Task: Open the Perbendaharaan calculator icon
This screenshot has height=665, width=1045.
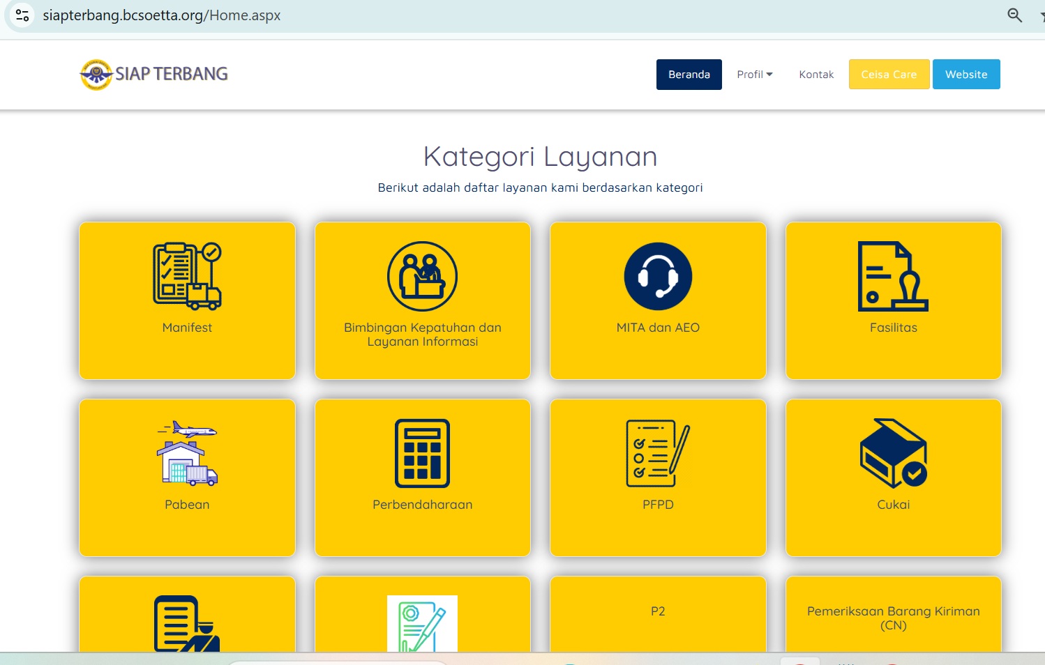Action: (422, 453)
